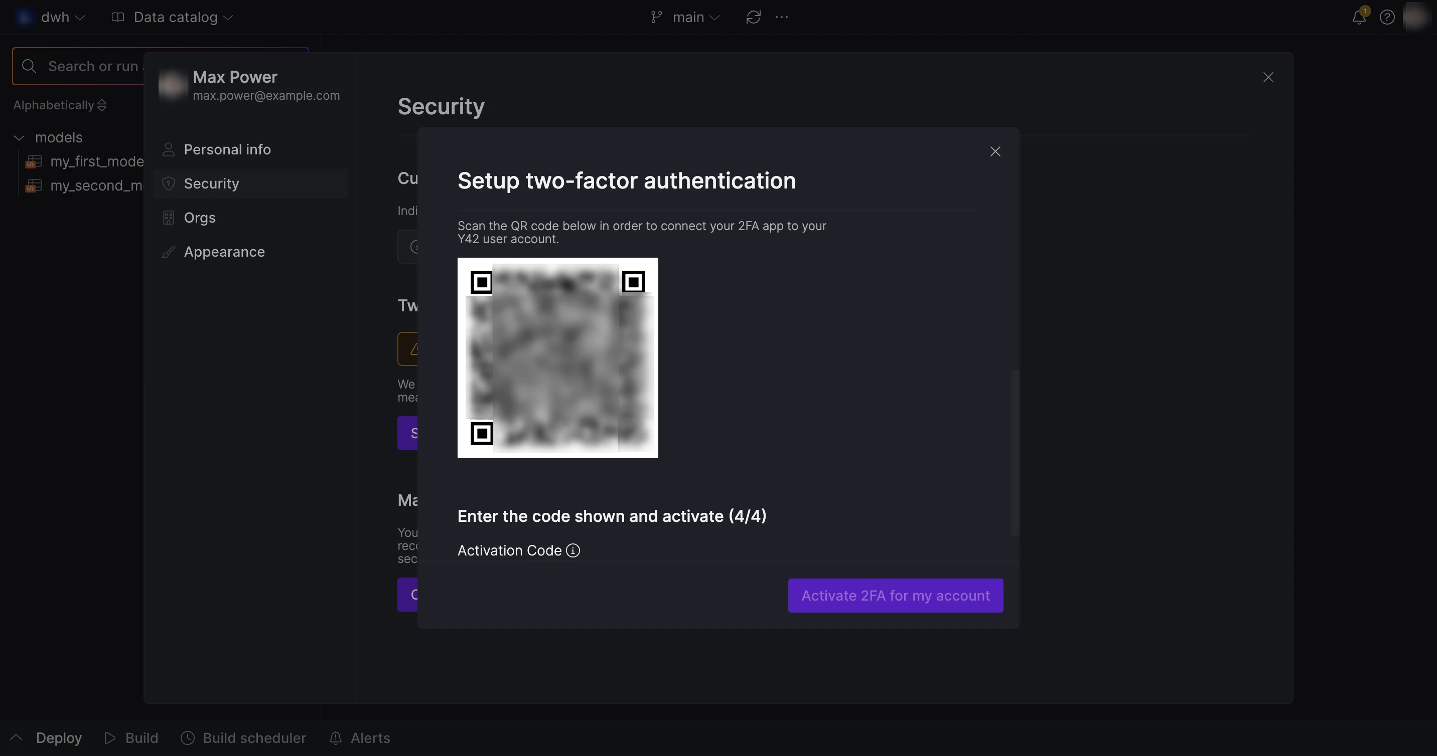Click Max Power profile avatar
Viewport: 1437px width, 756px height.
[x=173, y=85]
